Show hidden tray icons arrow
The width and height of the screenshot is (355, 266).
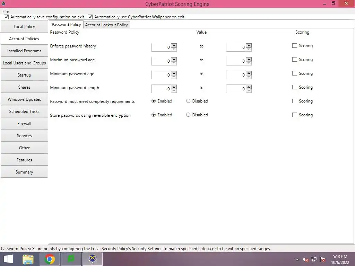pyautogui.click(x=297, y=259)
